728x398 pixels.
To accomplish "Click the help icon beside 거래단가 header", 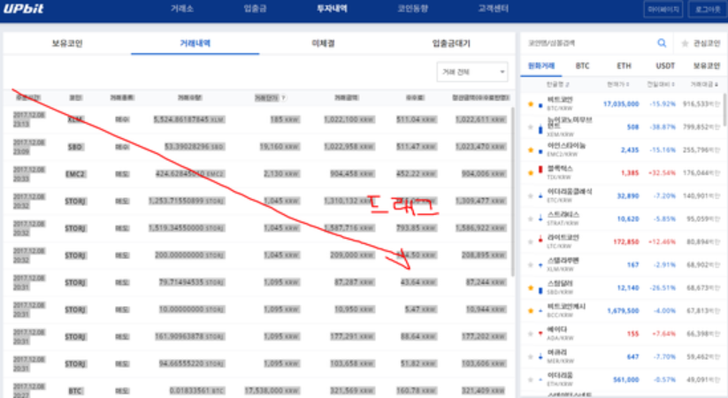I will 283,97.
